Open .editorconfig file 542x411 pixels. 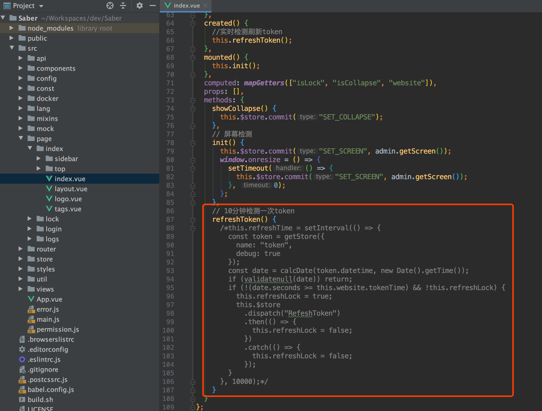[x=47, y=349]
